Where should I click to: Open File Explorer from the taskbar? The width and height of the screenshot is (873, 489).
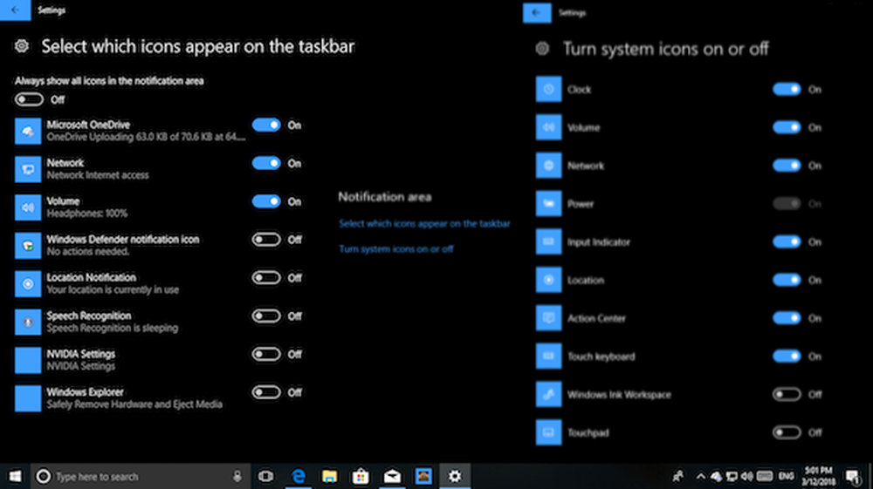pyautogui.click(x=329, y=476)
